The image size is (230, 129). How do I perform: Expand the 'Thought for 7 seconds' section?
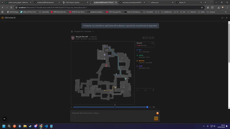point(82,31)
